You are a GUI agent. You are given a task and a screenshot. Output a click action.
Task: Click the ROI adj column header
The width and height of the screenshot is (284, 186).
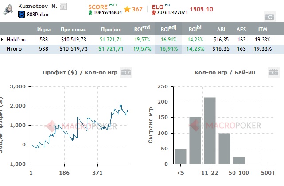pyautogui.click(x=168, y=29)
